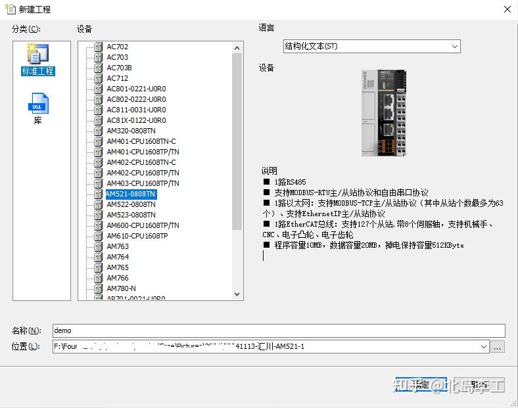The image size is (518, 408).
Task: Select AM780-N device entry
Action: (121, 288)
